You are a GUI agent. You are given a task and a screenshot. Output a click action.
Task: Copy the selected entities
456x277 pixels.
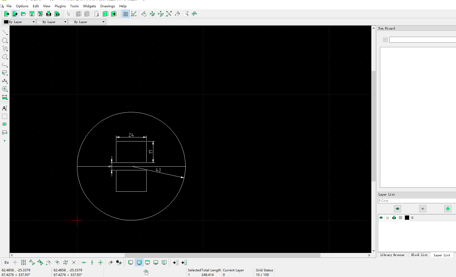click(x=105, y=14)
